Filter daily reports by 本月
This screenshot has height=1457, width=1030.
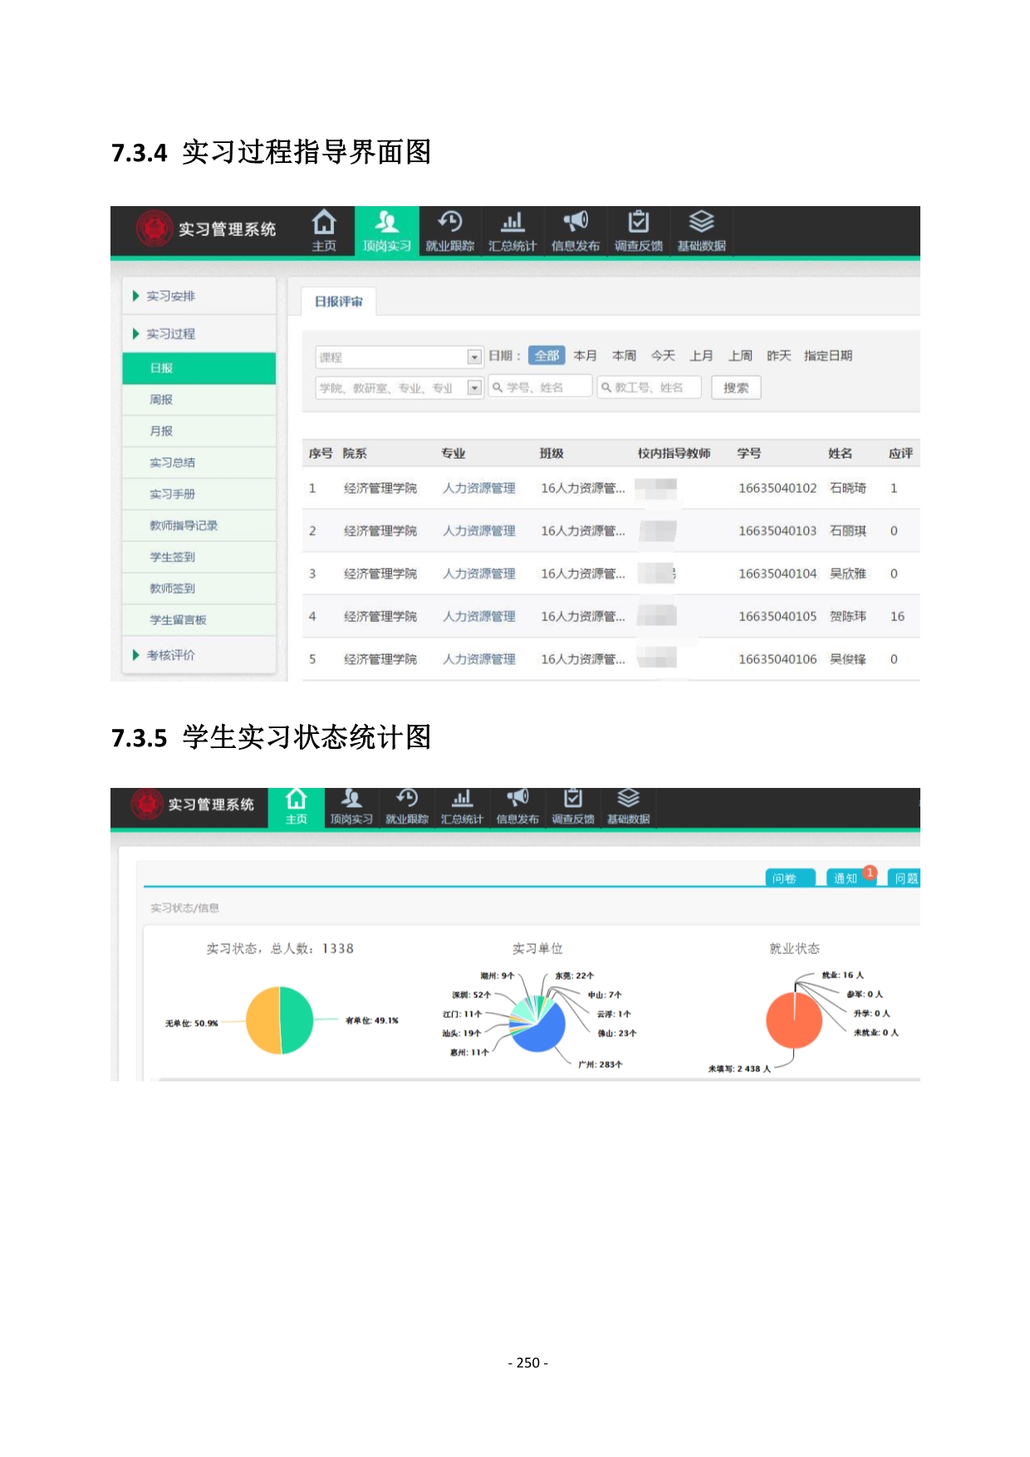pyautogui.click(x=585, y=356)
